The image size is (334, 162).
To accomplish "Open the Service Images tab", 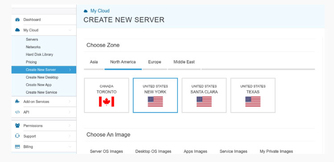I will pyautogui.click(x=233, y=151).
